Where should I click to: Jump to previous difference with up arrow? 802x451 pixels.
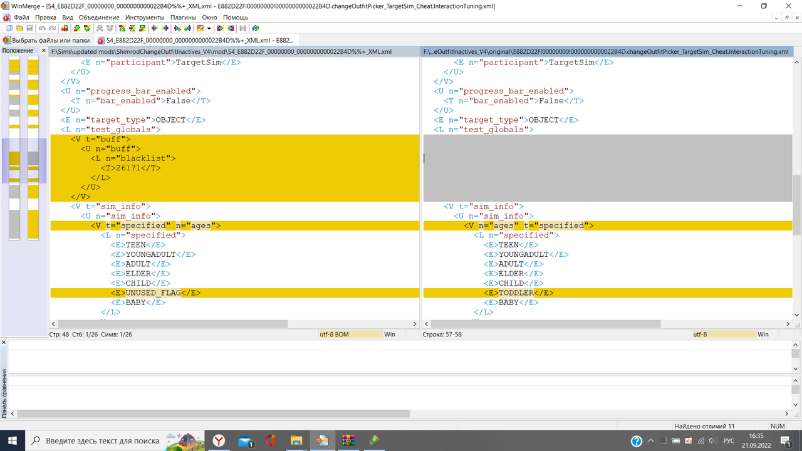point(87,28)
